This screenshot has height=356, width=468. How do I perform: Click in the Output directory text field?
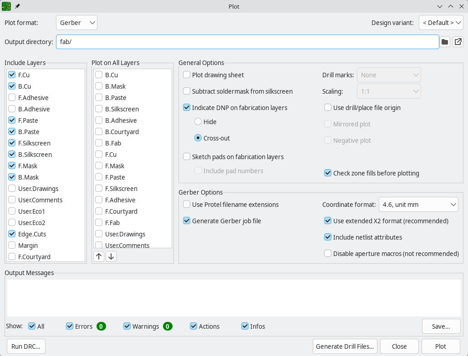click(x=247, y=42)
